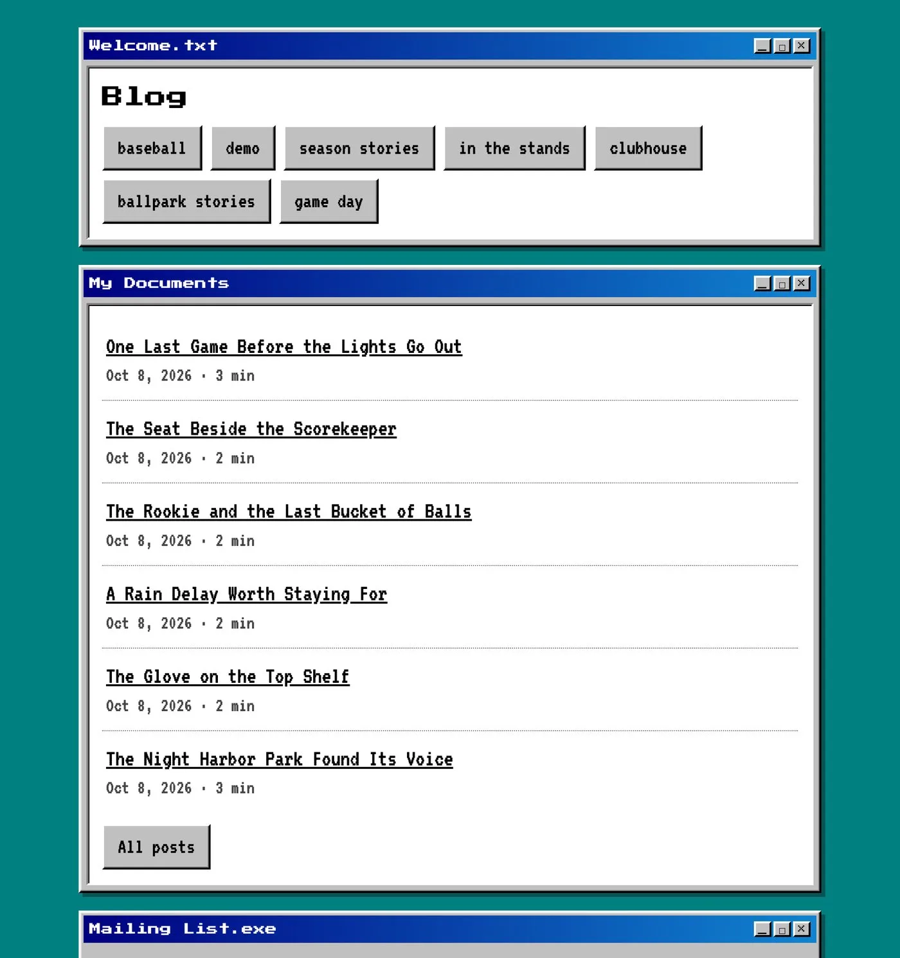Click the Welcome.txt title bar text
The width and height of the screenshot is (900, 958).
[x=153, y=46]
